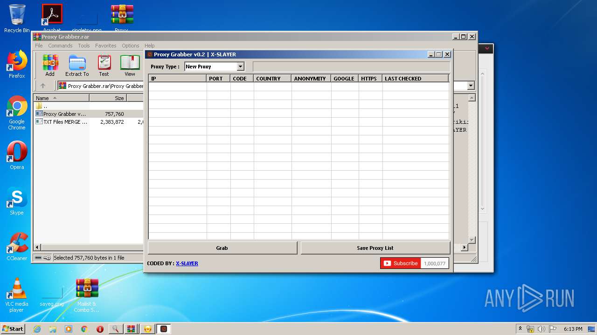Click the red chevron on the background window
597x335 pixels.
[487, 48]
